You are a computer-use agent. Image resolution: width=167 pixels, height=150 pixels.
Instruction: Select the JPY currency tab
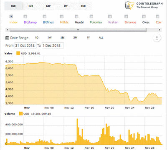click(66, 6)
